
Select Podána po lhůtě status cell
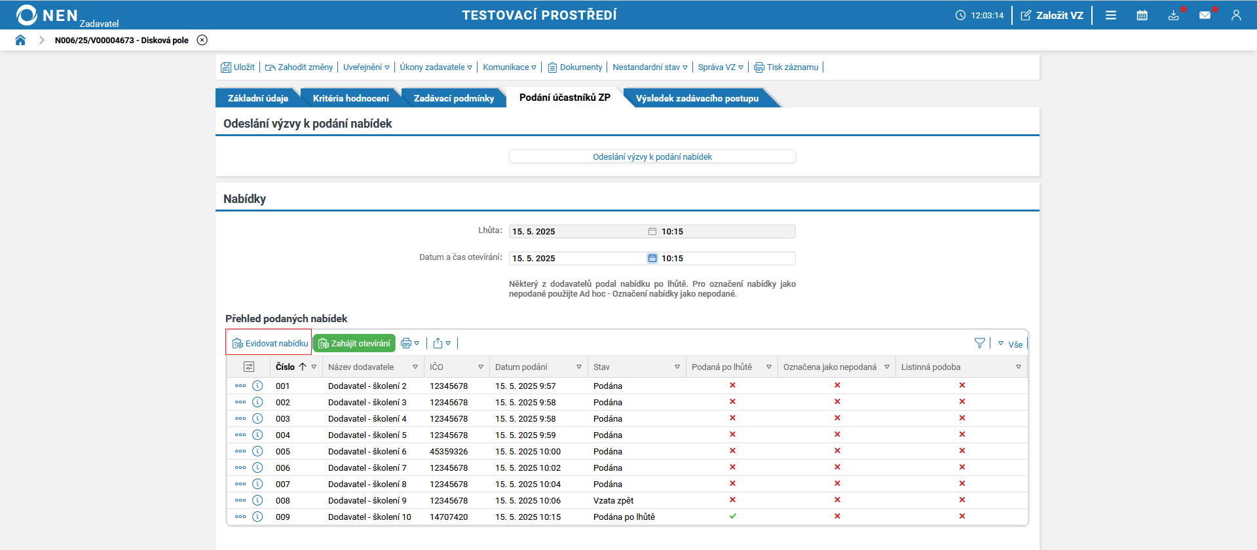click(x=624, y=517)
